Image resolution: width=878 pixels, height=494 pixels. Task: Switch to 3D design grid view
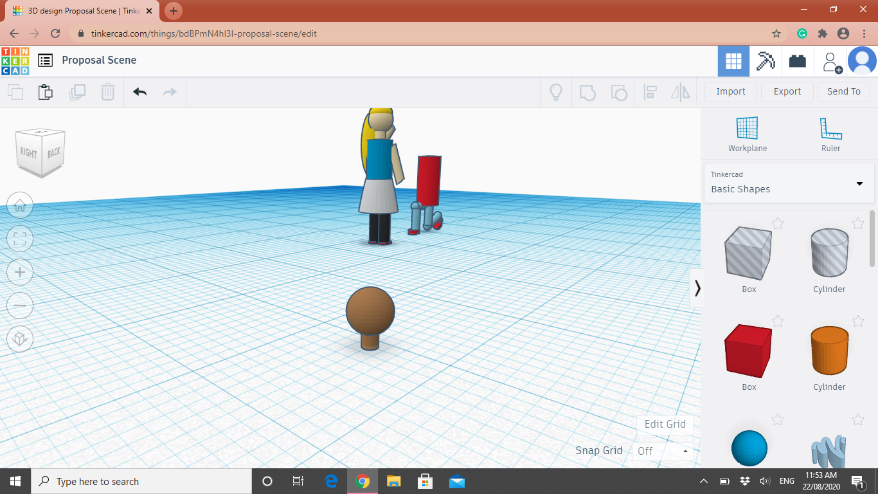(733, 61)
